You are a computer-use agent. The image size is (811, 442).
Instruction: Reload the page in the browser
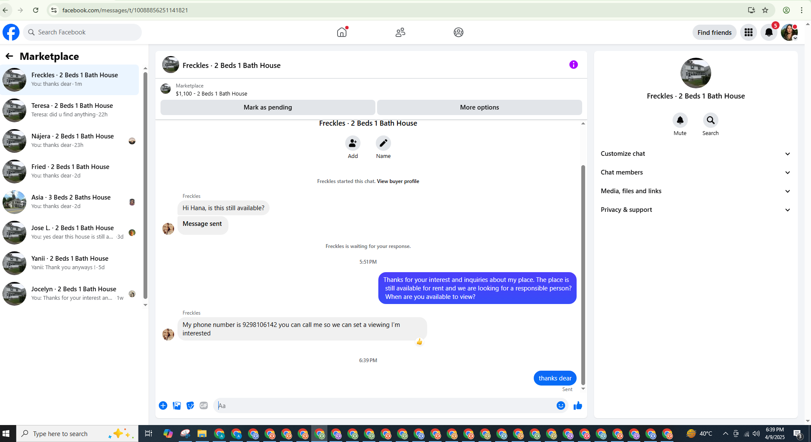36,10
